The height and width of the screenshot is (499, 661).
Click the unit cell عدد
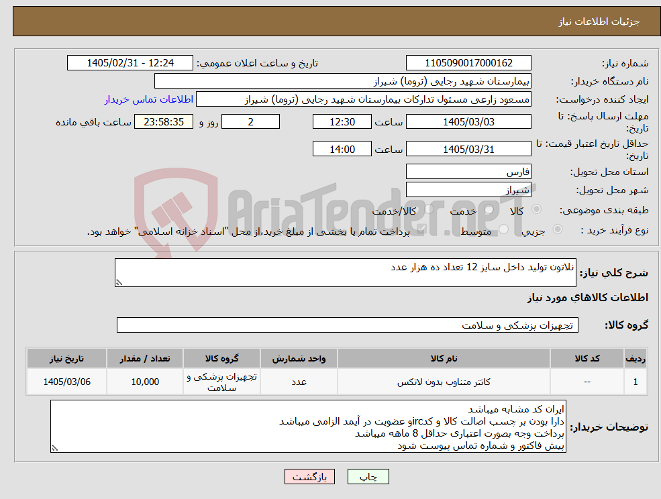[299, 382]
